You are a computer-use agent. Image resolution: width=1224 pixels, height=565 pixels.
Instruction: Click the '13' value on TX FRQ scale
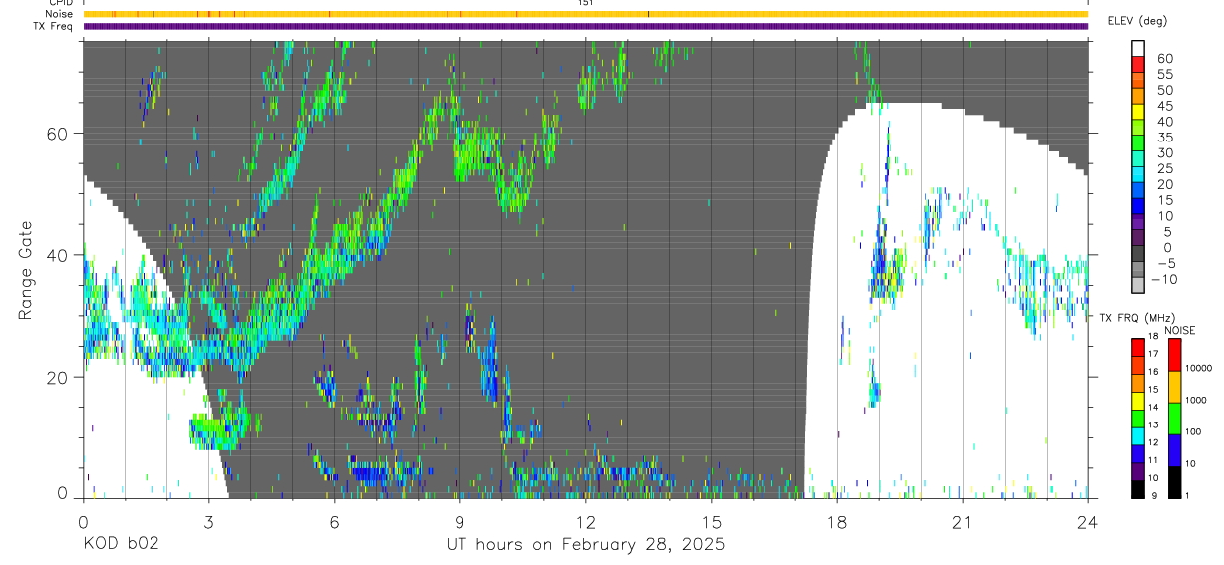[x=1154, y=425]
